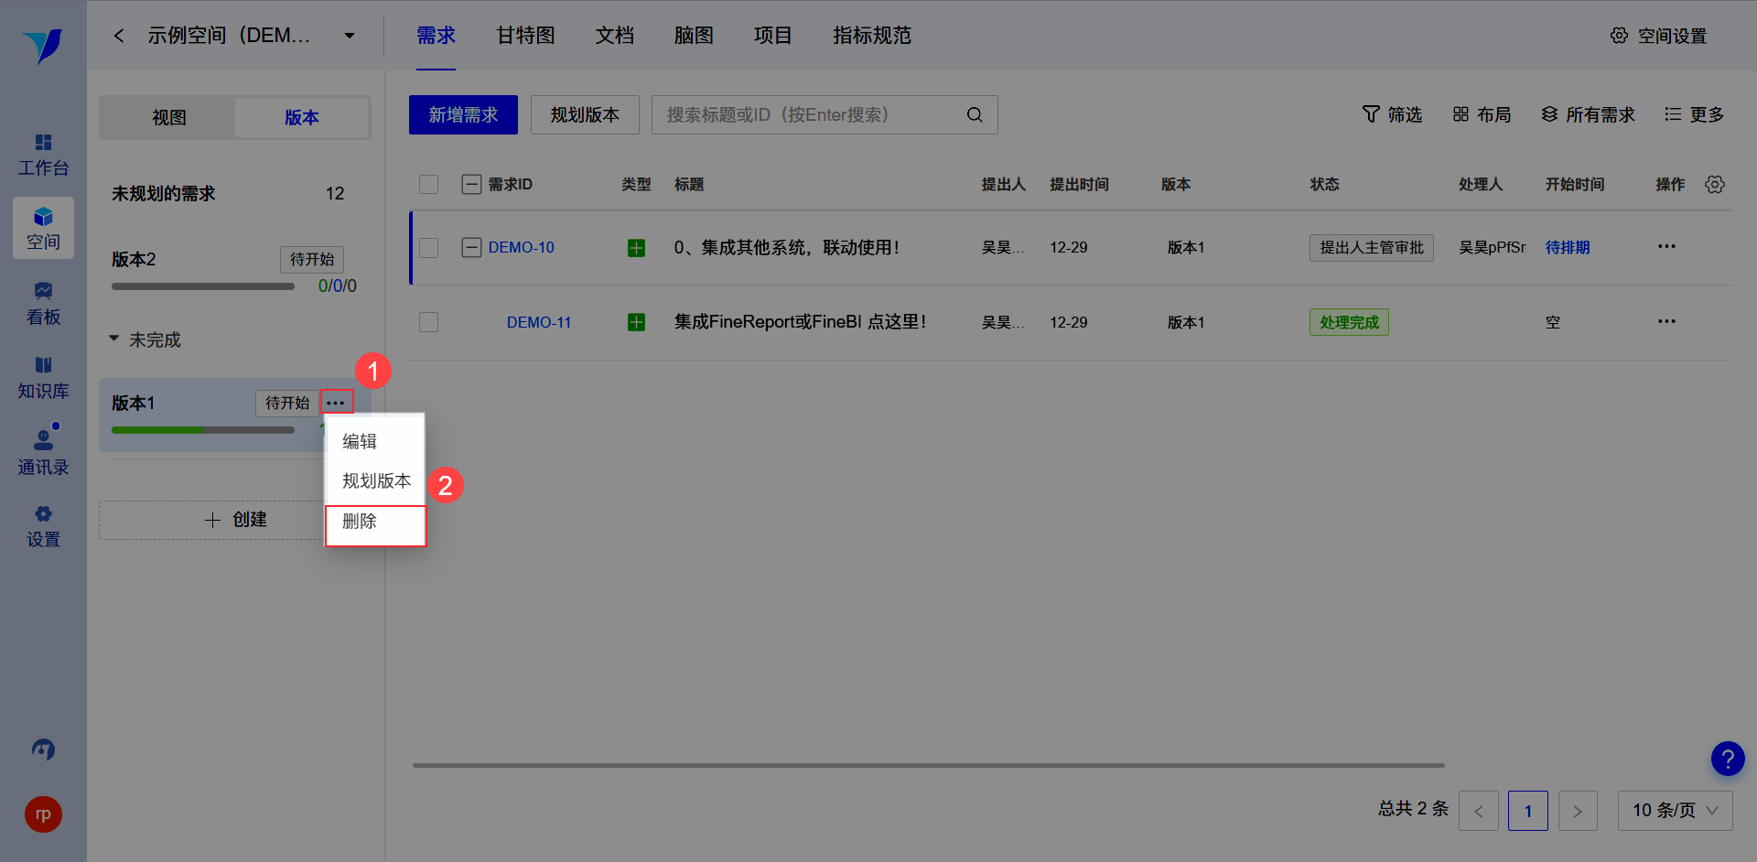Viewport: 1757px width, 862px height.
Task: Open the 知识库 knowledge base icon
Action: pyautogui.click(x=43, y=365)
